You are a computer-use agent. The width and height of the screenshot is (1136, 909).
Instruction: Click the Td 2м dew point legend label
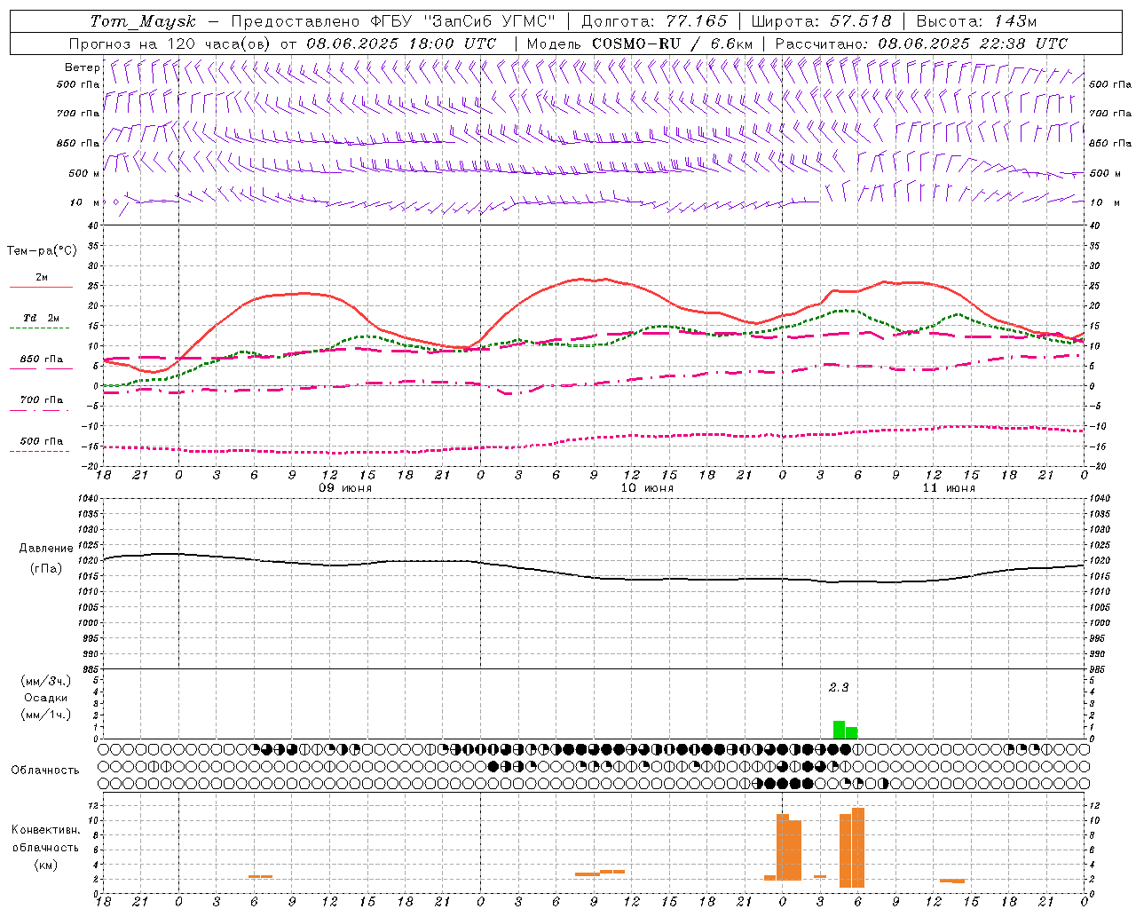click(41, 318)
